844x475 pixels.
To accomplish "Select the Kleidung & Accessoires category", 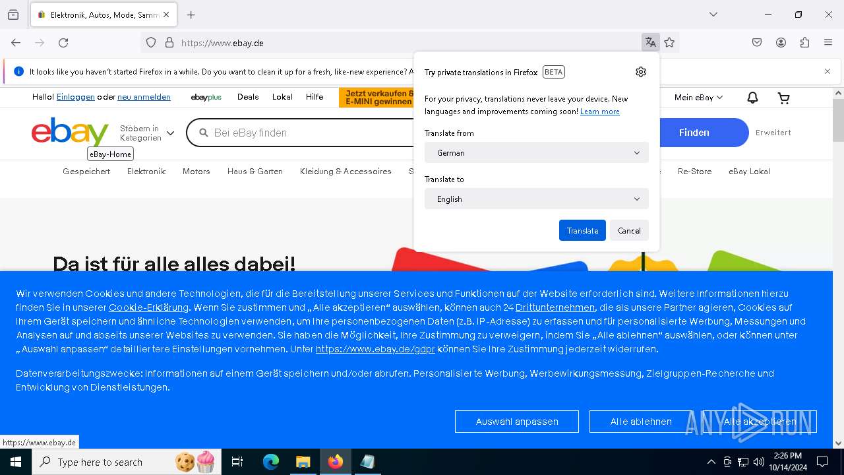I will point(346,172).
